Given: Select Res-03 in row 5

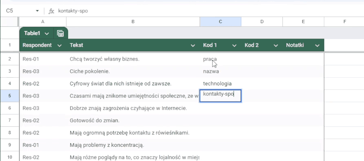Looking at the screenshot, I should [43, 96].
